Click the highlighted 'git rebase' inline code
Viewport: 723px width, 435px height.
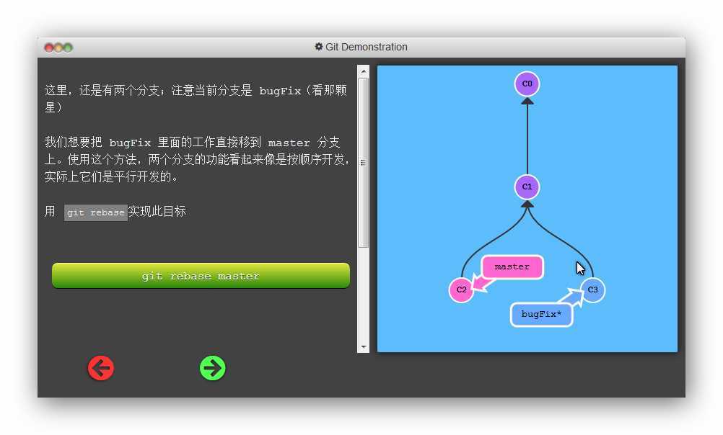[x=95, y=212]
